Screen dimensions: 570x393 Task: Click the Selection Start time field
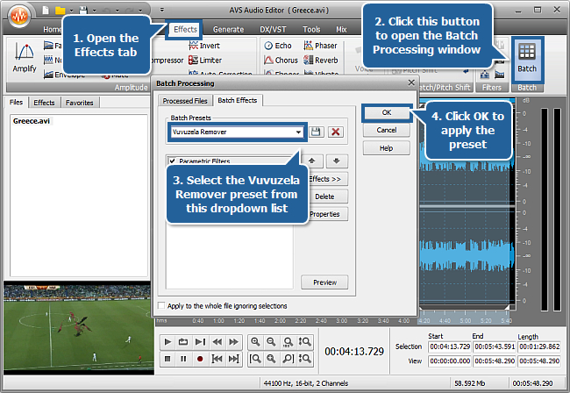tap(450, 347)
